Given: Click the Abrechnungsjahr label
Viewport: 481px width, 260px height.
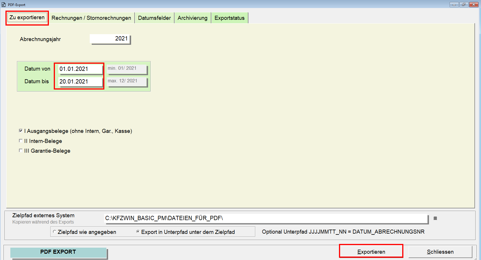Looking at the screenshot, I should (40, 39).
